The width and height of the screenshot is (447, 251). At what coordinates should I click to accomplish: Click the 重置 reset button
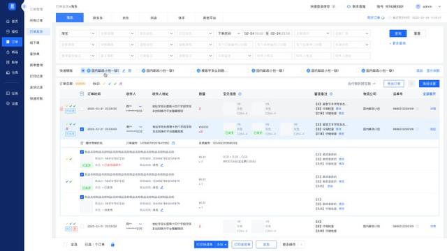417,33
